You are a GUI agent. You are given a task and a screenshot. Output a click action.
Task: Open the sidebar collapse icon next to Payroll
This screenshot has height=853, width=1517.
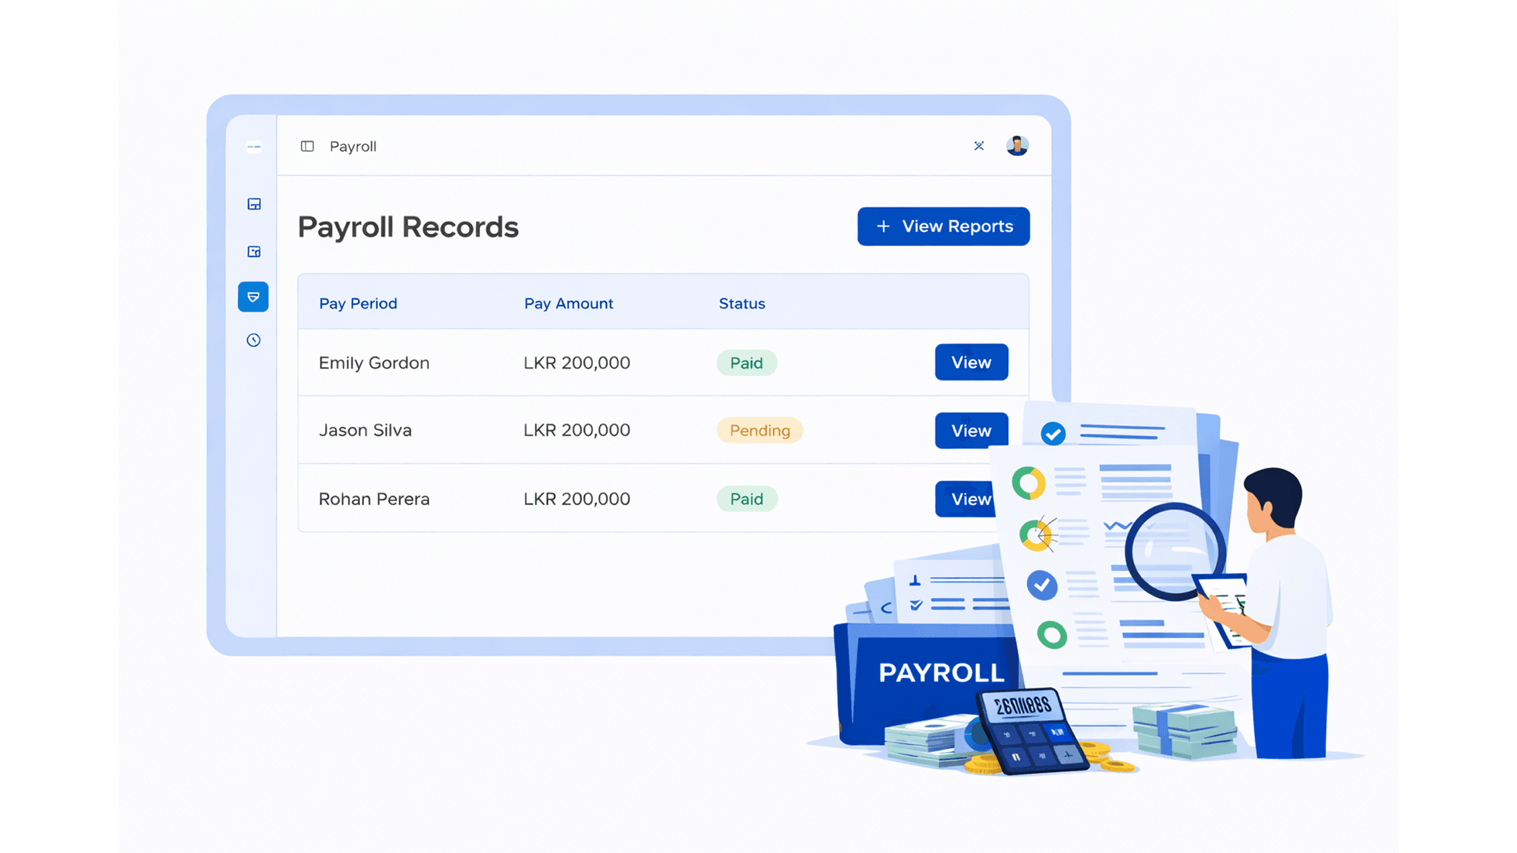click(x=307, y=146)
